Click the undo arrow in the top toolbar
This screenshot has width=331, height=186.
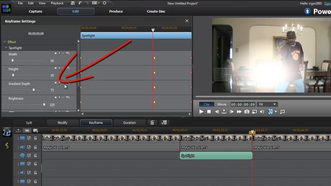80,3
